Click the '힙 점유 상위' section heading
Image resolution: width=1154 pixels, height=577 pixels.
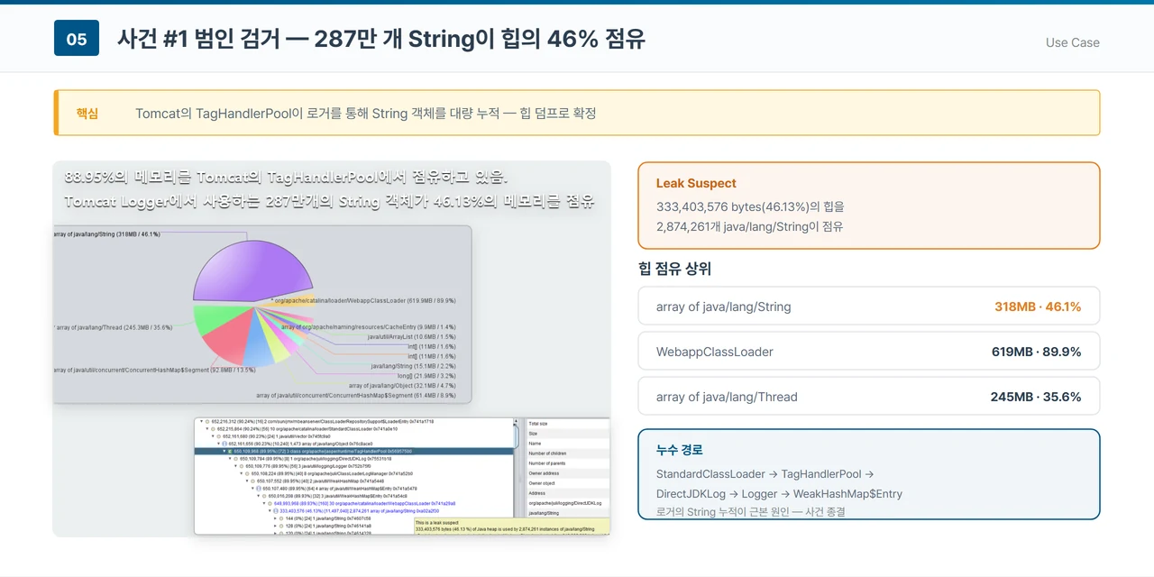(674, 269)
